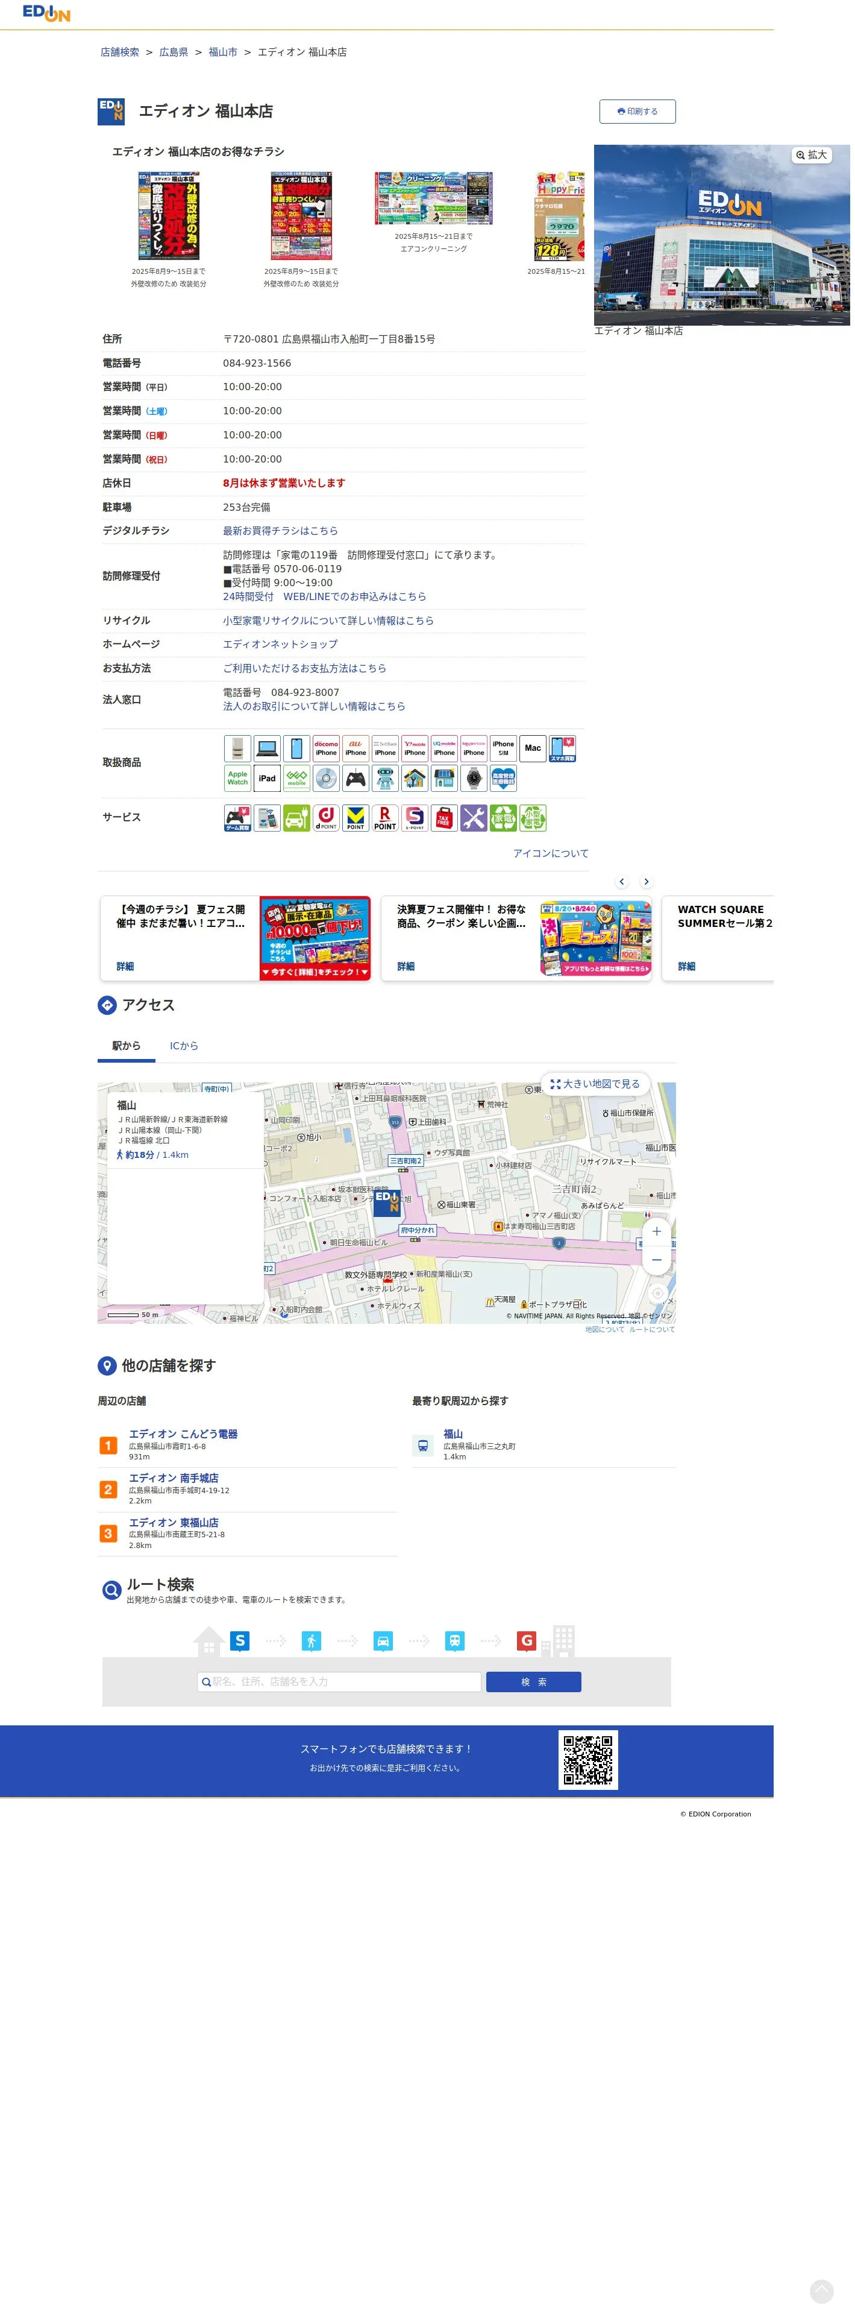The height and width of the screenshot is (2323, 855).
Task: Switch to the ICから access tab
Action: point(184,1046)
